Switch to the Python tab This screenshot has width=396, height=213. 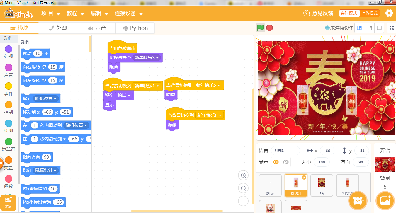[x=135, y=28]
